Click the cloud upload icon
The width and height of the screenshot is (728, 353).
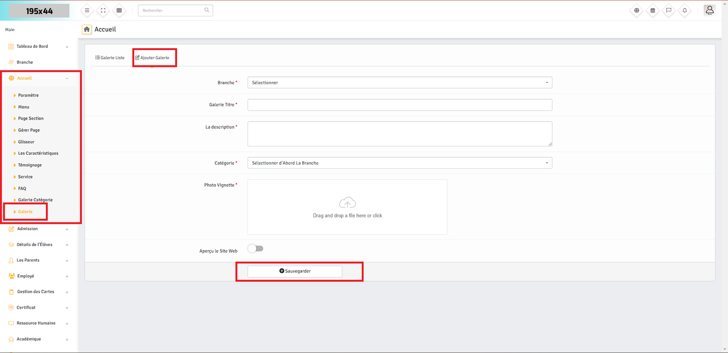pos(347,203)
